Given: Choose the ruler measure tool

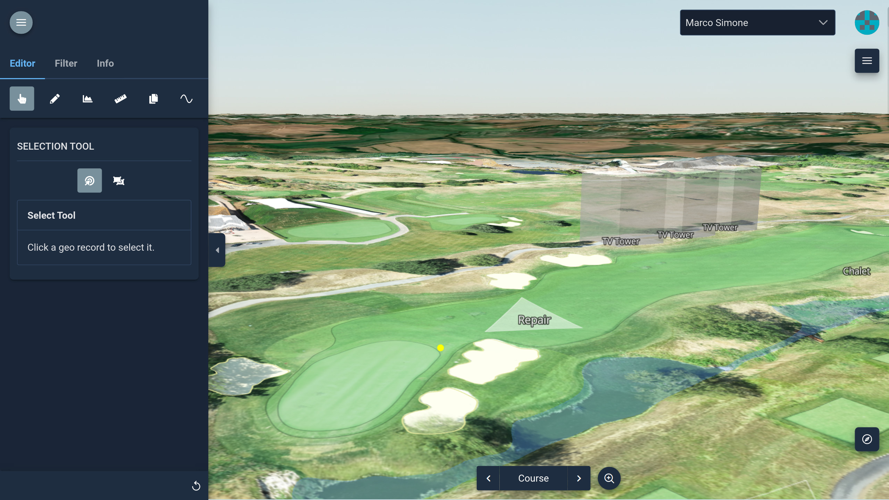Looking at the screenshot, I should 121,99.
